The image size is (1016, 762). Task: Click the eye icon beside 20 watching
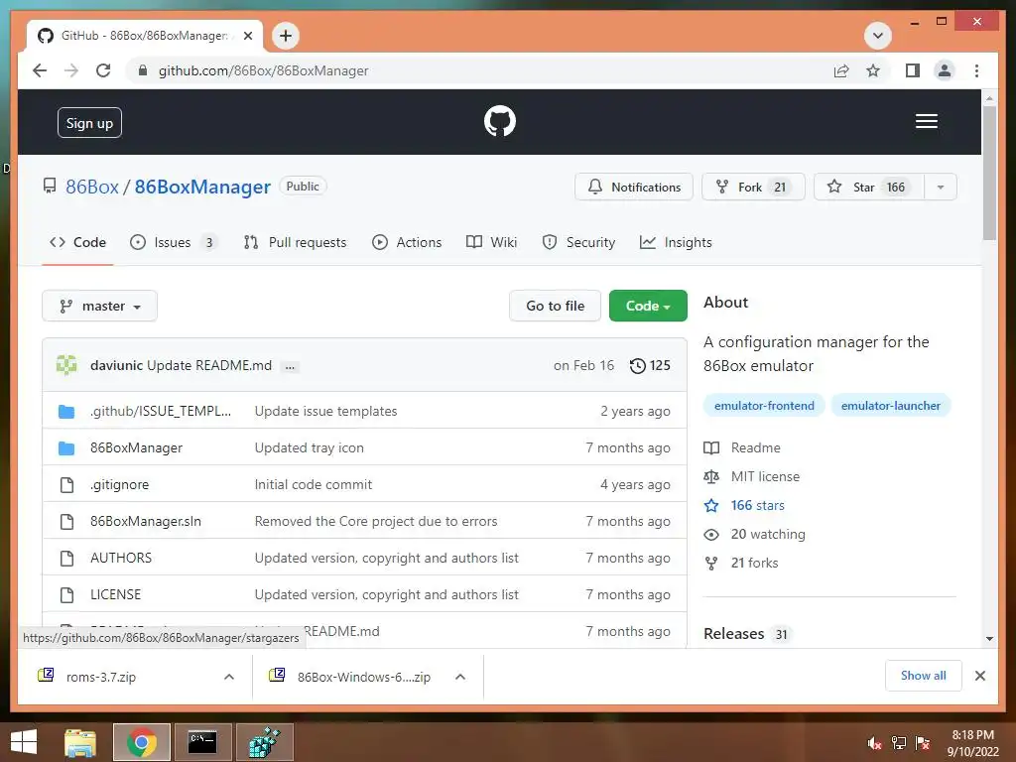tap(710, 535)
